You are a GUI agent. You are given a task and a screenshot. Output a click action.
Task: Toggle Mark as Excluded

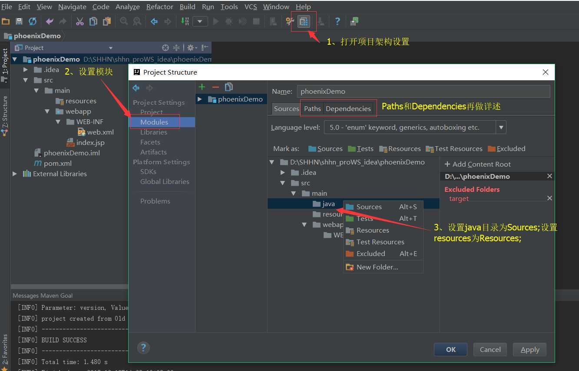(x=506, y=149)
